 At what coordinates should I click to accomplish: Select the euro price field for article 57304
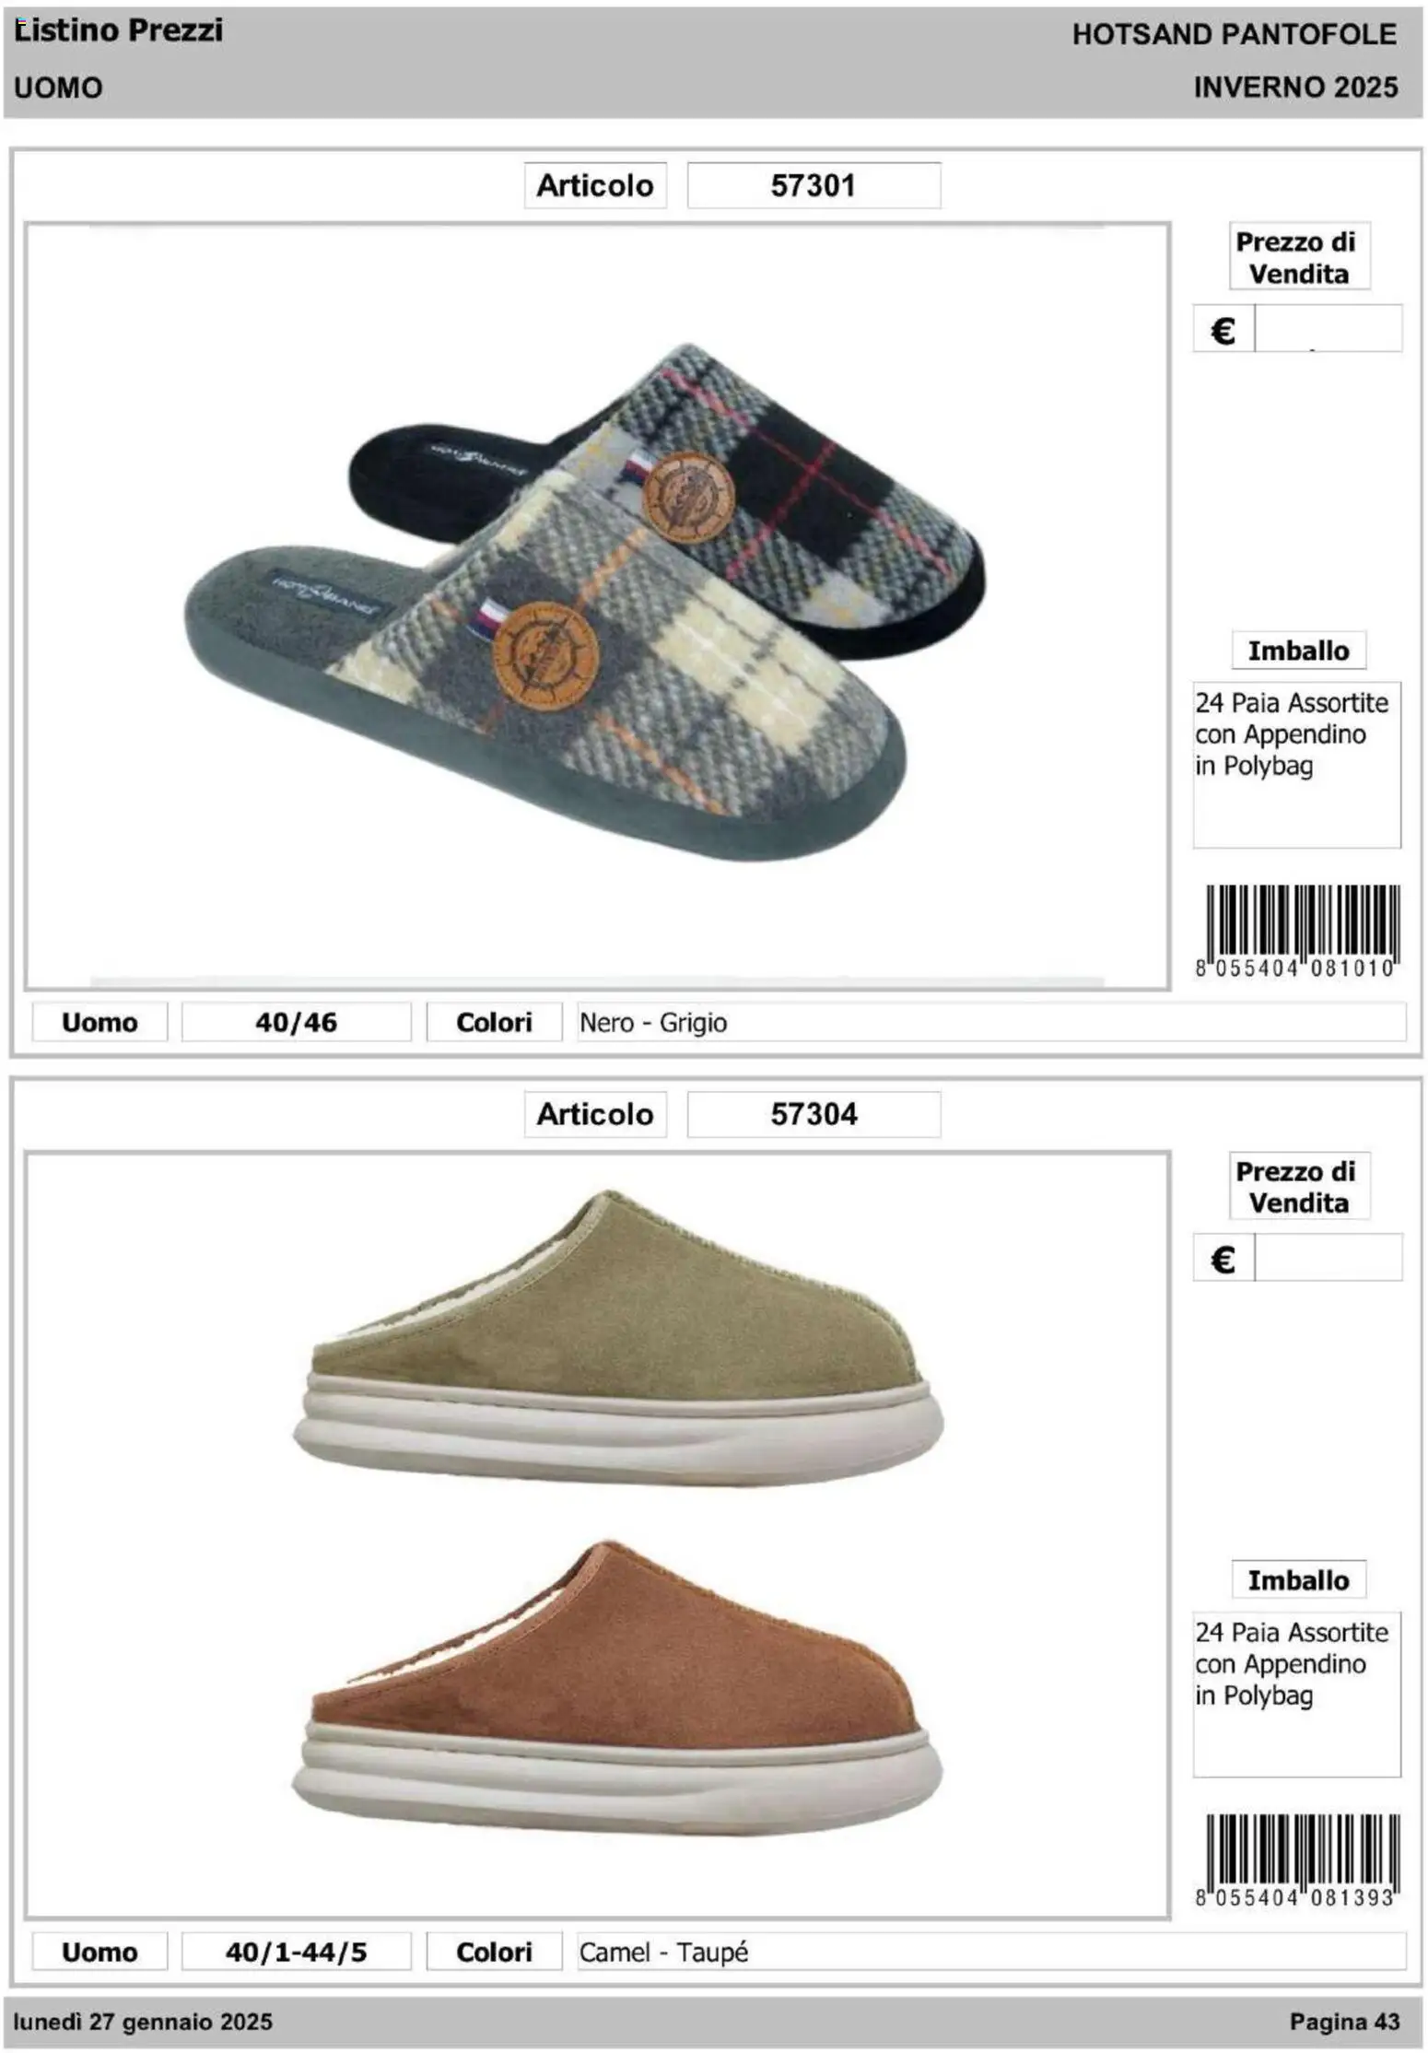coord(1328,1258)
